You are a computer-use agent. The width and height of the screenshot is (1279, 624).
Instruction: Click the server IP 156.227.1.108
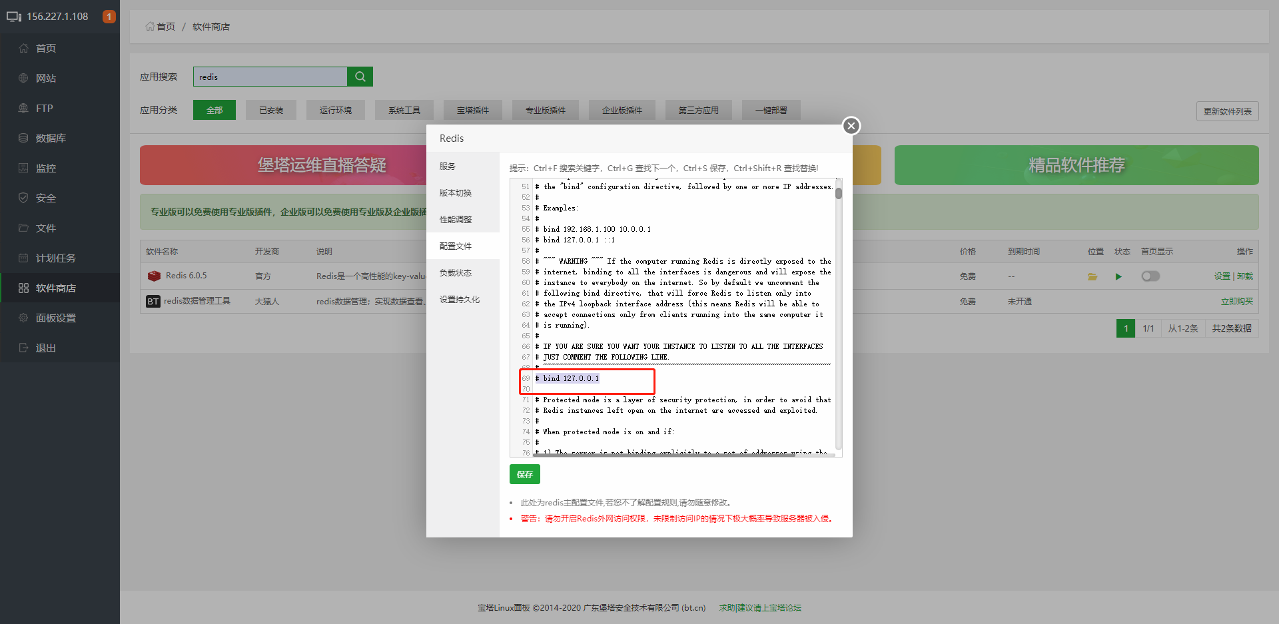coord(57,17)
